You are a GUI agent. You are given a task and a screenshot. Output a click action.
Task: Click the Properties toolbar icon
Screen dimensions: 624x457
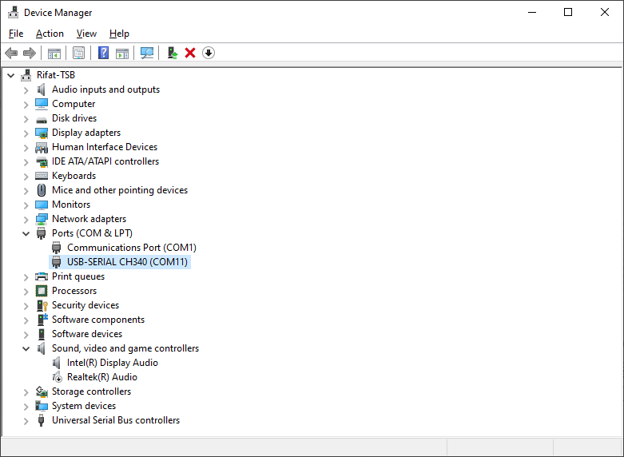[x=78, y=53]
